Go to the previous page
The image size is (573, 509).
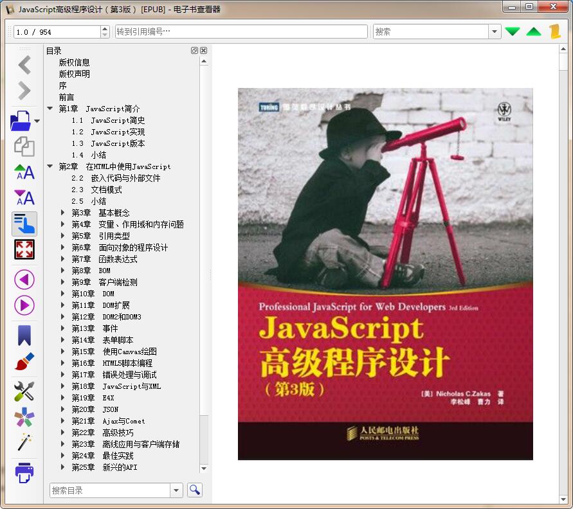(x=24, y=280)
